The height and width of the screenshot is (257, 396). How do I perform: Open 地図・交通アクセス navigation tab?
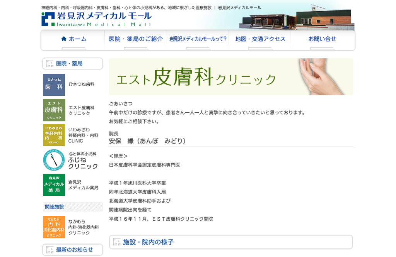[260, 40]
